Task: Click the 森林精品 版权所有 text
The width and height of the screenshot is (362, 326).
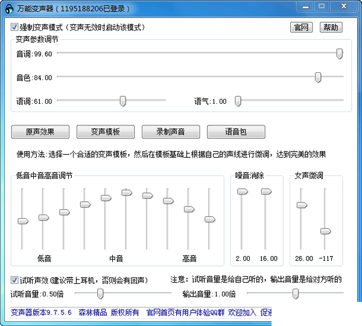Action: [x=109, y=313]
